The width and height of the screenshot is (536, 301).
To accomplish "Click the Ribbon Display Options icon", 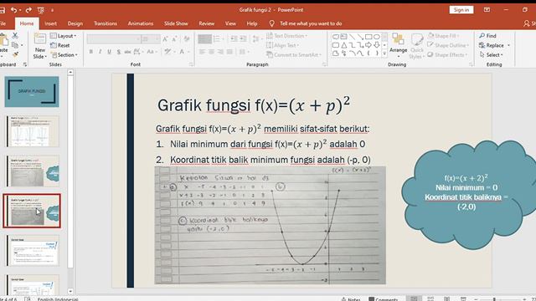I will point(487,10).
